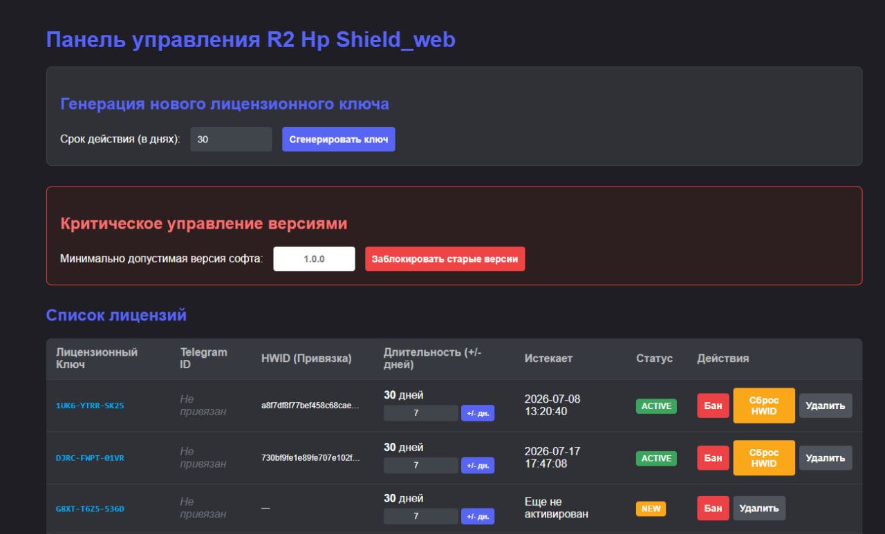The height and width of the screenshot is (534, 885).
Task: Click the Статус column header
Action: click(654, 359)
